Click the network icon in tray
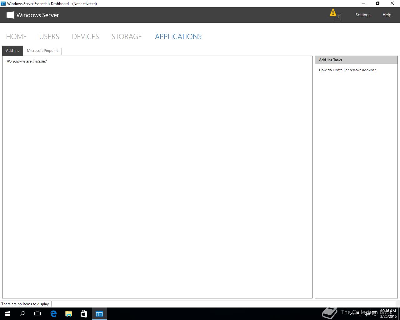400x320 pixels. click(360, 314)
